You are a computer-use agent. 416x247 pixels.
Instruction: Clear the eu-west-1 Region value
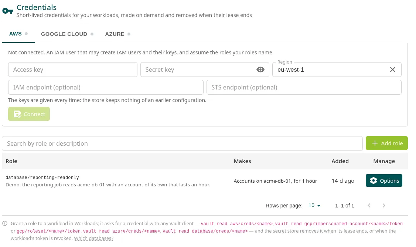(x=393, y=70)
